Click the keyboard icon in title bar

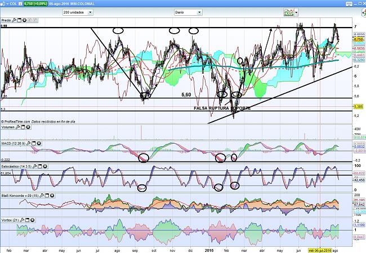point(349,4)
